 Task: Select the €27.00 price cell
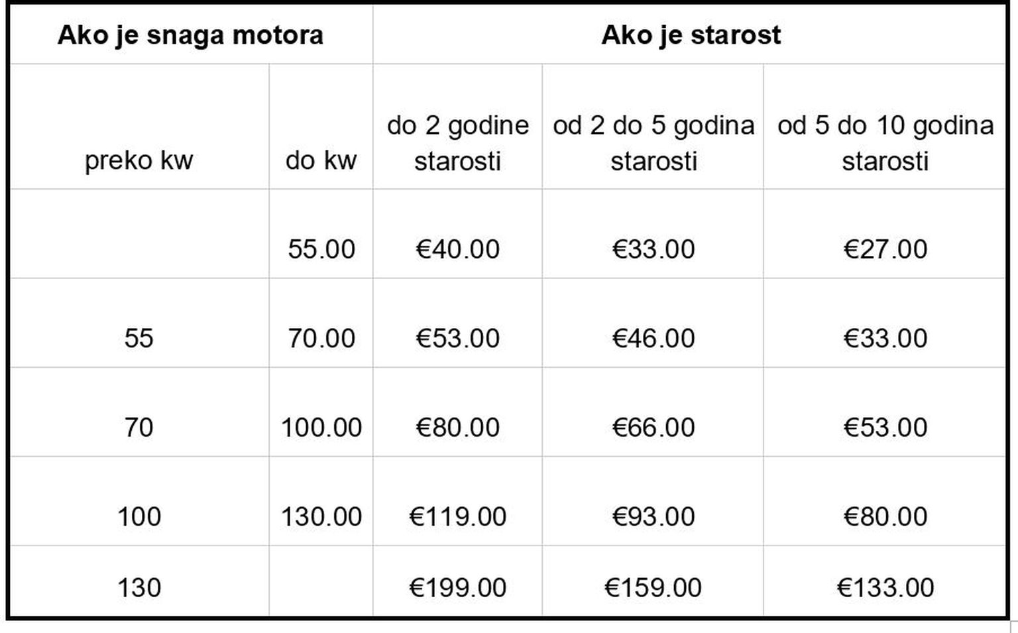pyautogui.click(x=885, y=249)
